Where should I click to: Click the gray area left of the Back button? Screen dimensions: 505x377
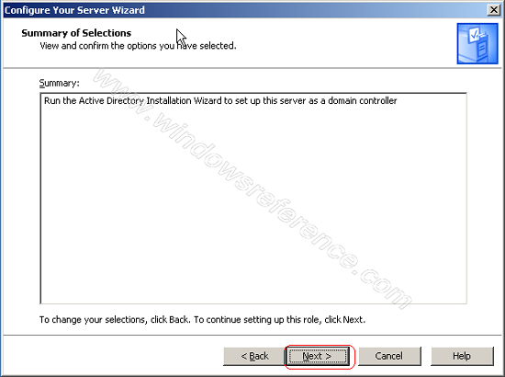(113, 356)
